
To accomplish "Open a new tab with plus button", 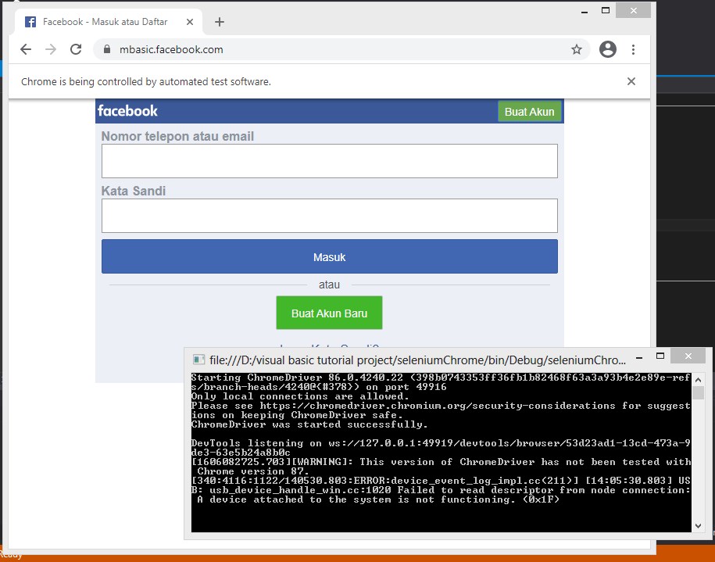I will (x=220, y=22).
